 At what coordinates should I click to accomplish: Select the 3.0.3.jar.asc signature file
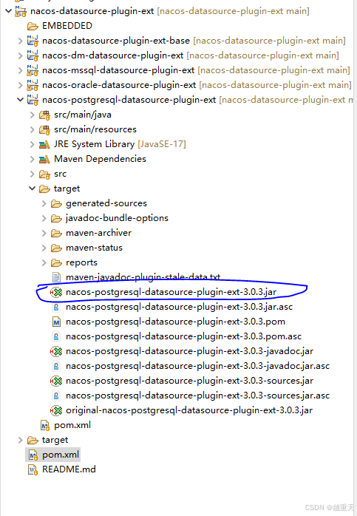(180, 307)
